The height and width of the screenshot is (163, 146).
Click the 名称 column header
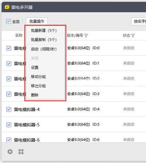pyautogui.click(x=19, y=35)
